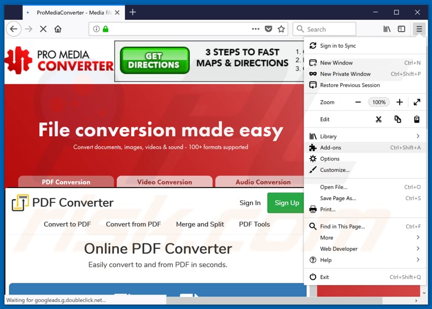Zoom out with the minus button

[358, 102]
